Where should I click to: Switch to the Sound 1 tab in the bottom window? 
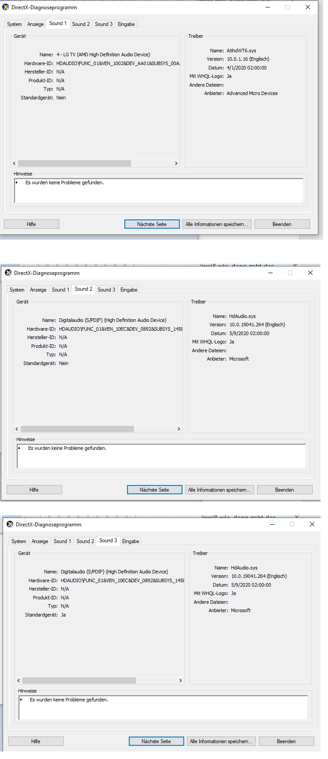62,541
